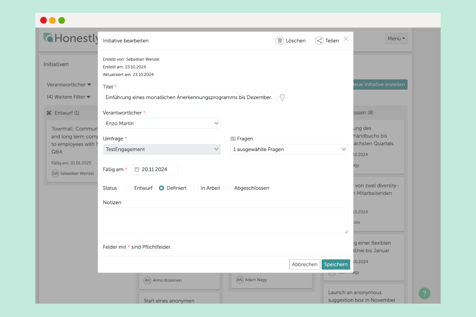Click the Start eines anonymen card
This screenshot has width=476, height=317.
179,298
